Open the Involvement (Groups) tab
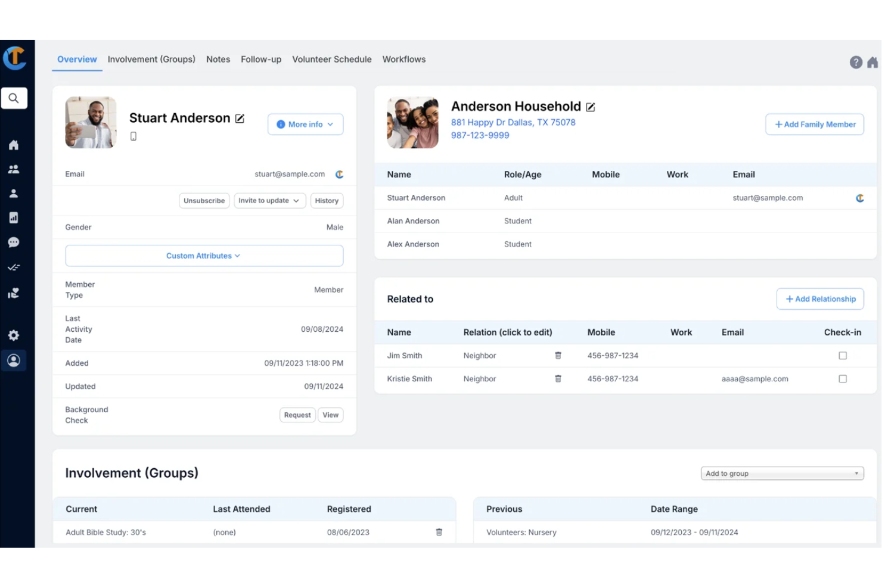The height and width of the screenshot is (588, 882). [151, 60]
